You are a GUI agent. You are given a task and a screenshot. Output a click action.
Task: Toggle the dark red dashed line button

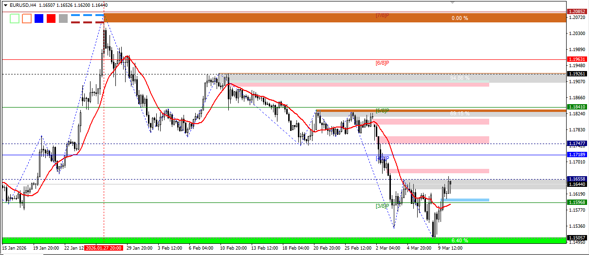pos(87,22)
